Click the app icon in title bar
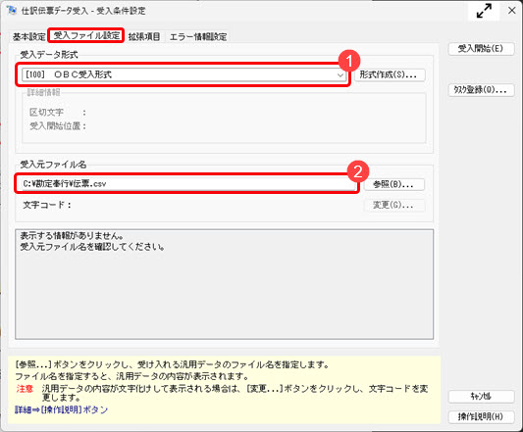Image resolution: width=523 pixels, height=432 pixels. [x=12, y=11]
